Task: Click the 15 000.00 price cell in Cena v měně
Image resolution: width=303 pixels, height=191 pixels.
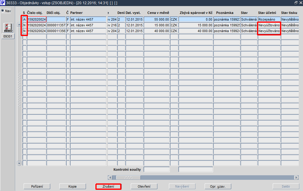Action: pos(156,25)
